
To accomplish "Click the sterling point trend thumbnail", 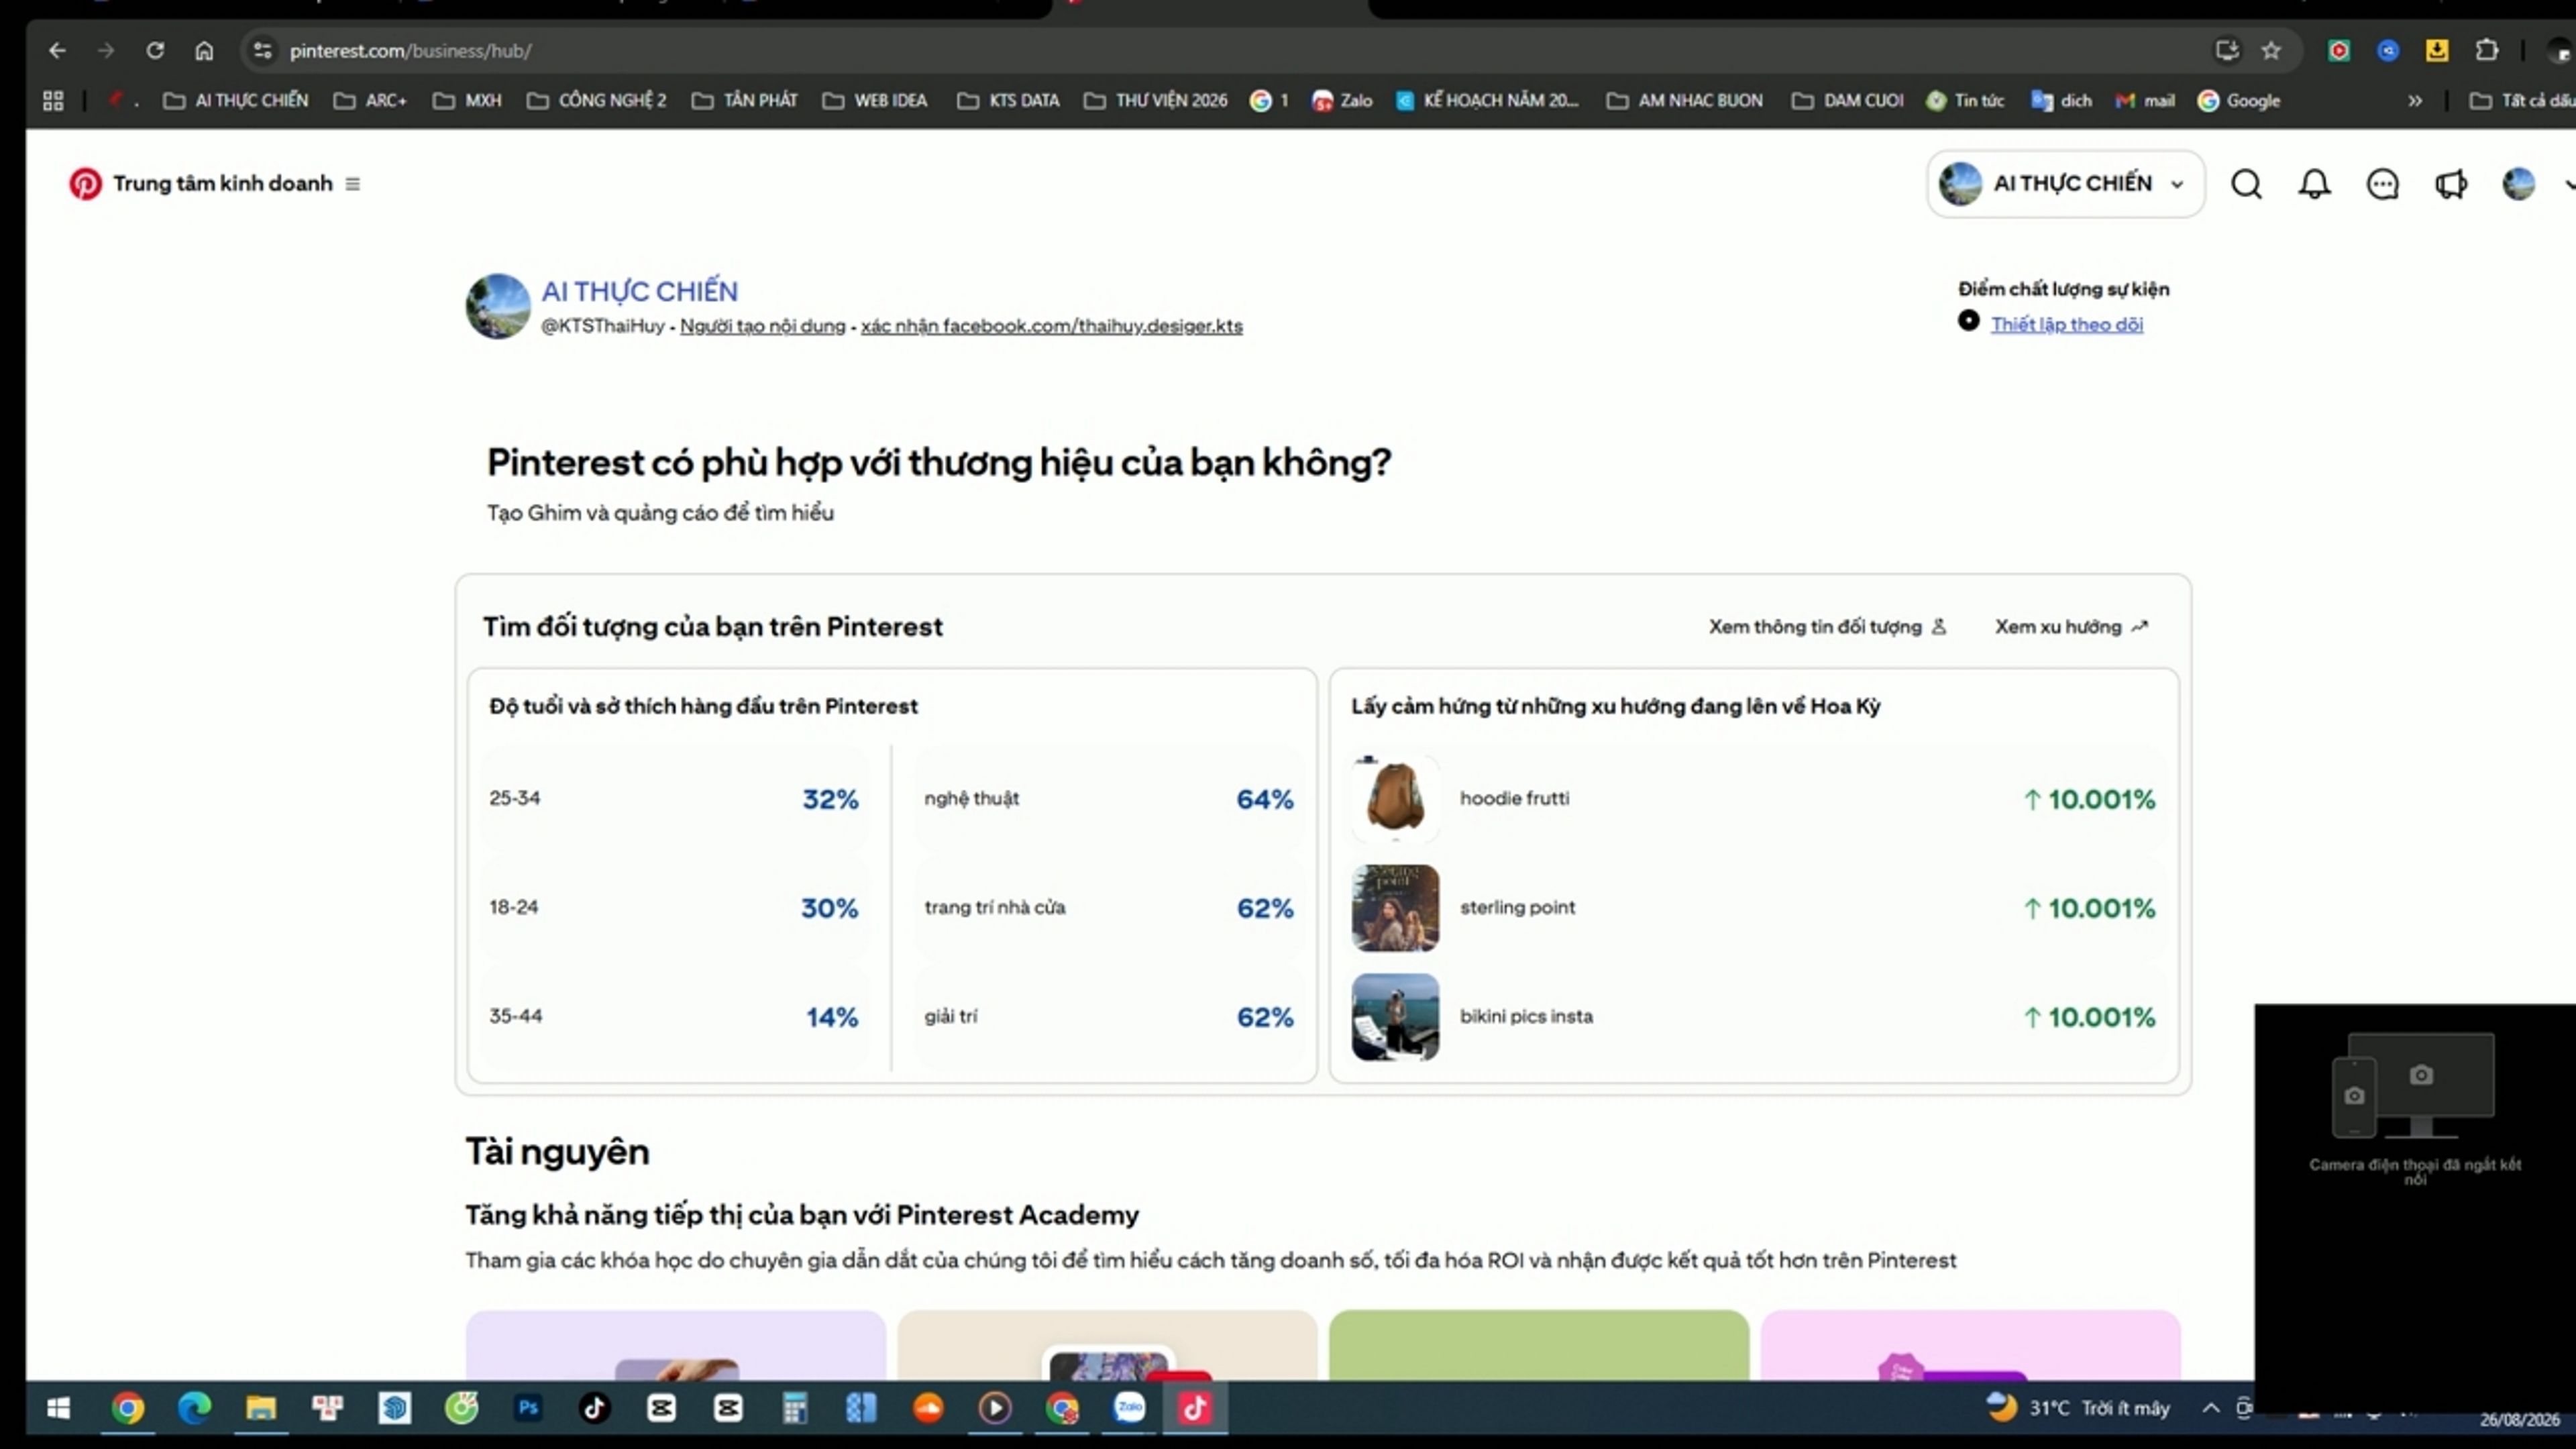I will [x=1395, y=907].
